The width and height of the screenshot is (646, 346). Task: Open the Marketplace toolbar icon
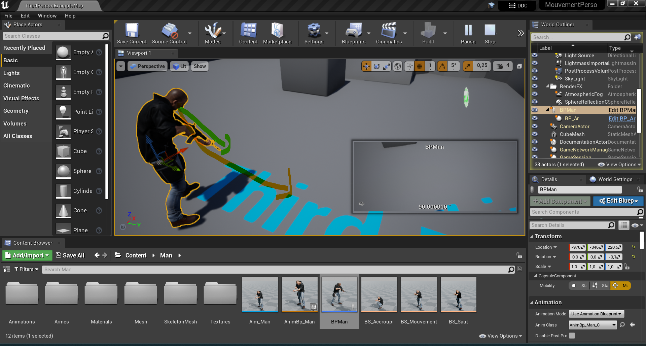[x=277, y=33]
